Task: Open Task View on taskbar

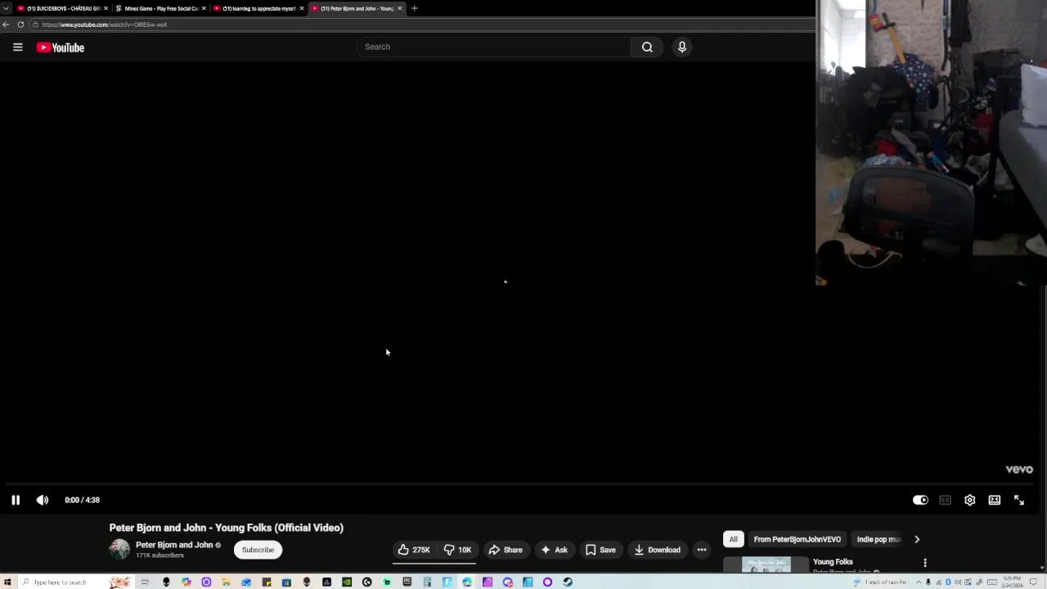Action: coord(145,582)
